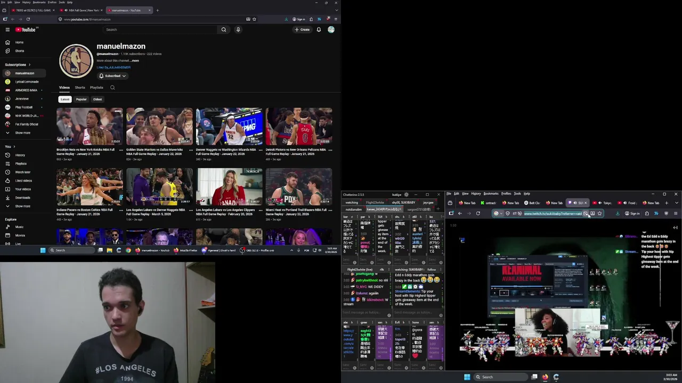Open the t.me channel link
Image resolution: width=682 pixels, height=383 pixels.
pyautogui.click(x=113, y=68)
